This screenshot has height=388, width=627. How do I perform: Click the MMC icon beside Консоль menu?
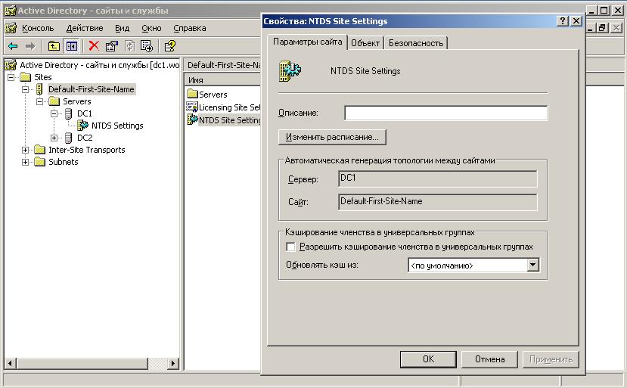pyautogui.click(x=11, y=28)
